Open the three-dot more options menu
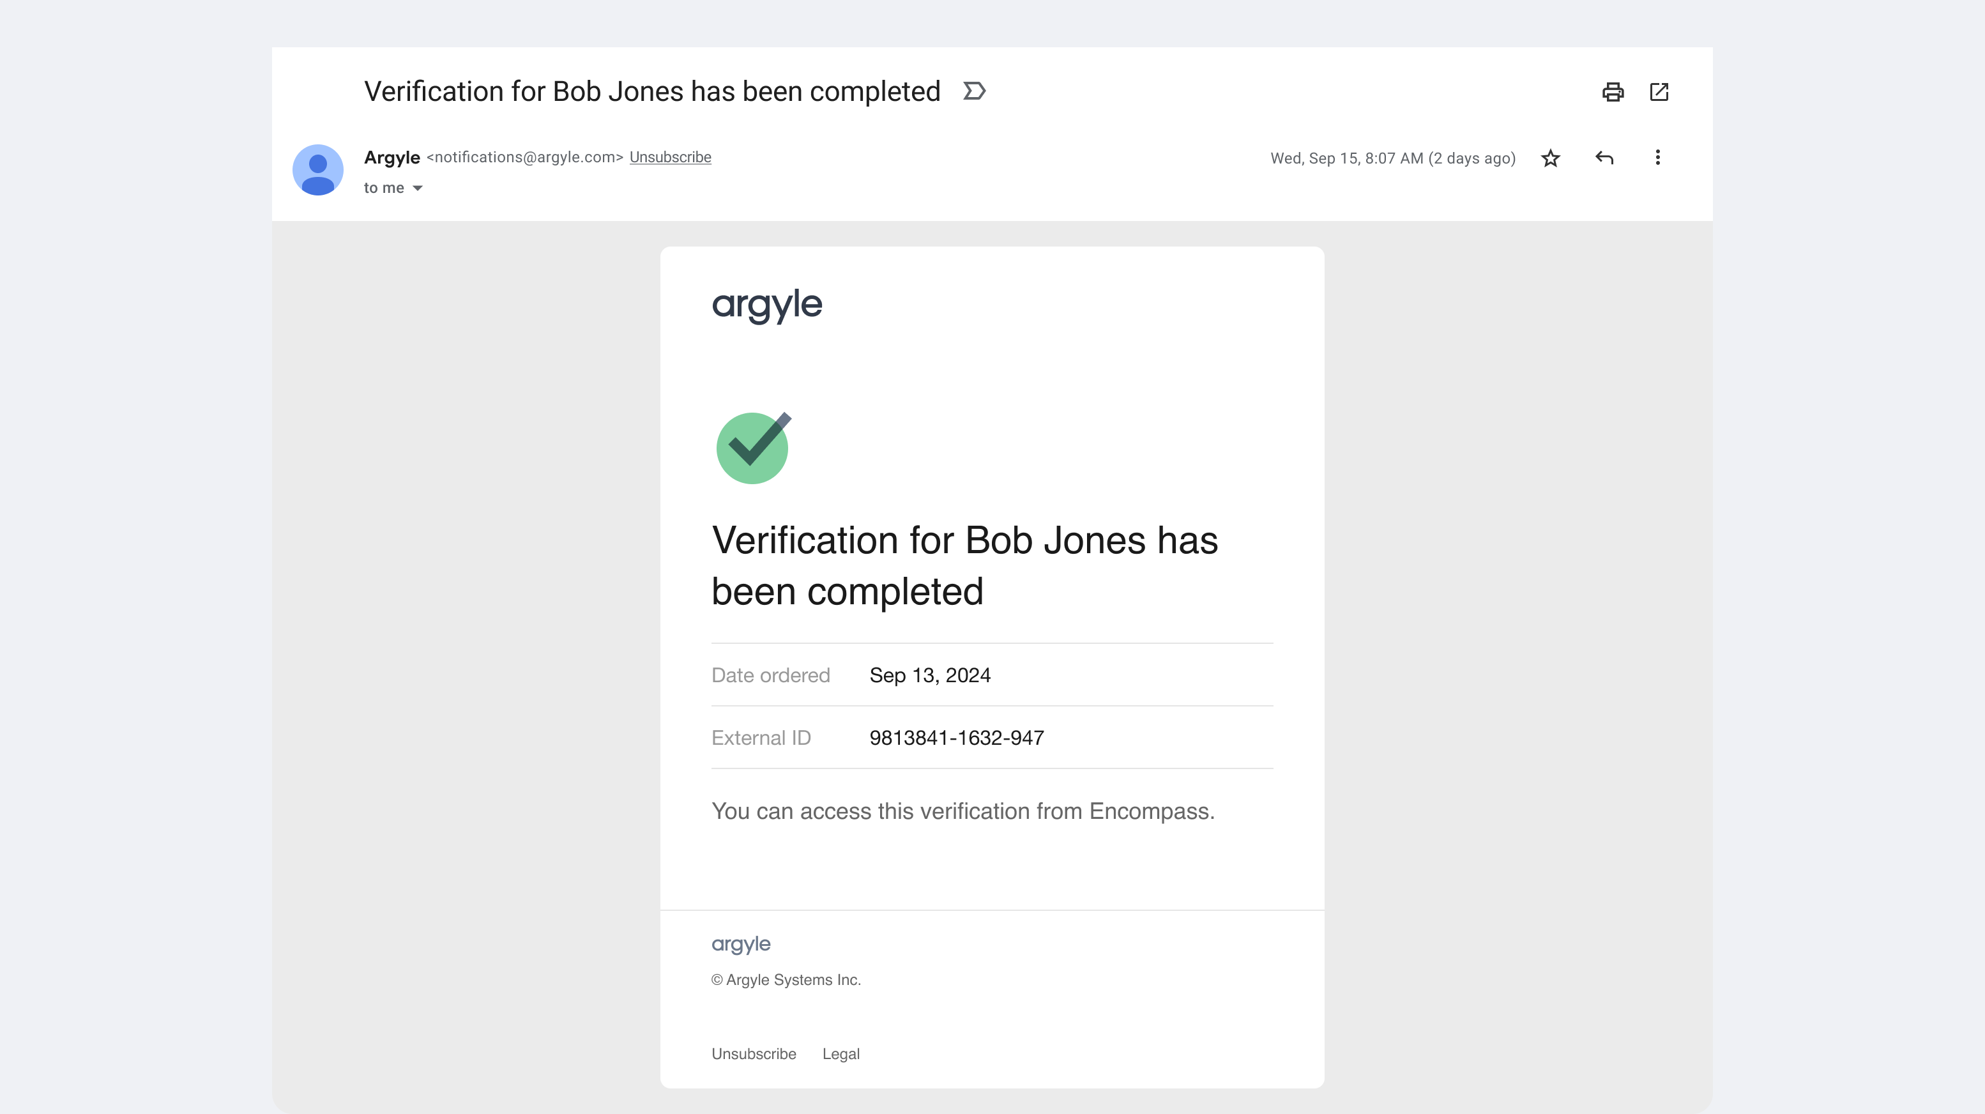1985x1114 pixels. tap(1657, 158)
